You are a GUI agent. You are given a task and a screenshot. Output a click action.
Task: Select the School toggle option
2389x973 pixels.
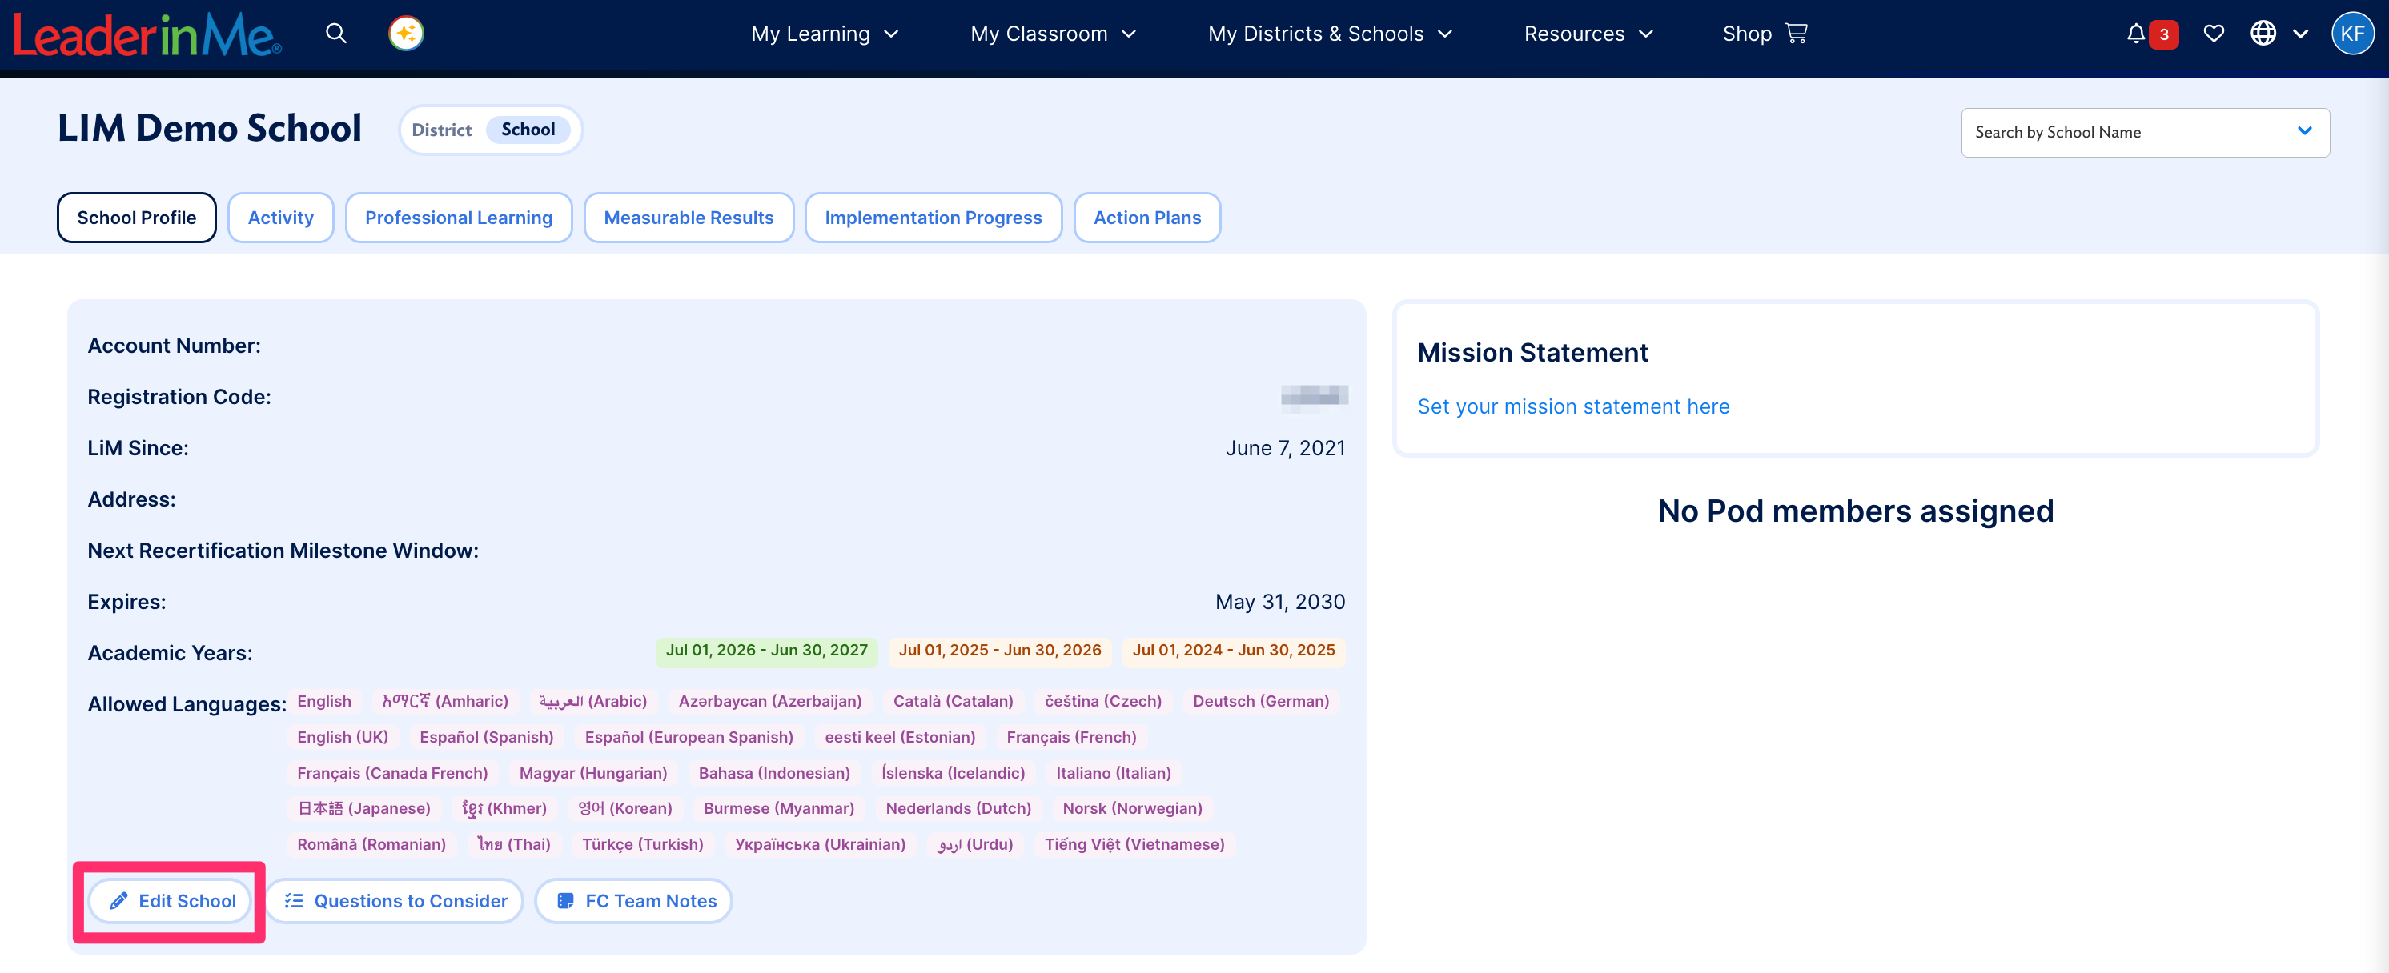point(528,130)
